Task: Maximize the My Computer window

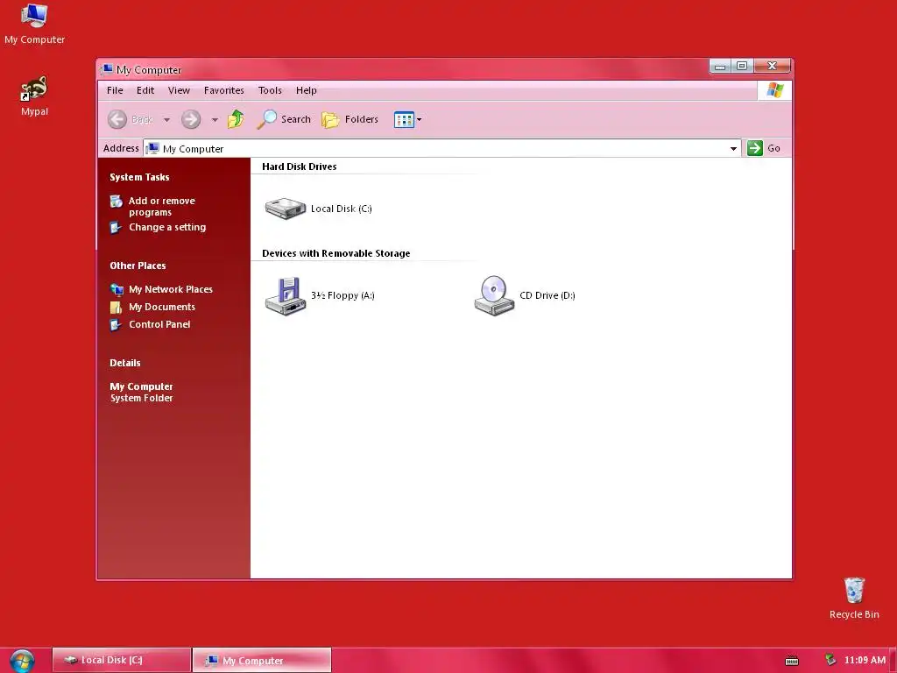Action: pos(742,67)
